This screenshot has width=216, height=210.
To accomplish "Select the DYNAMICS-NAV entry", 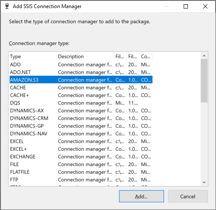I will 81,134.
